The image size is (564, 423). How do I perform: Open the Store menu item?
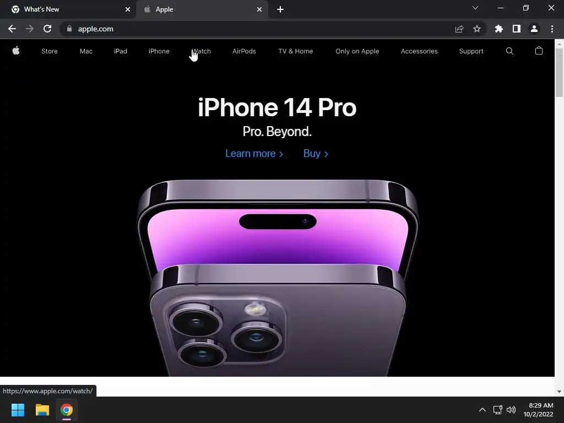click(x=49, y=51)
